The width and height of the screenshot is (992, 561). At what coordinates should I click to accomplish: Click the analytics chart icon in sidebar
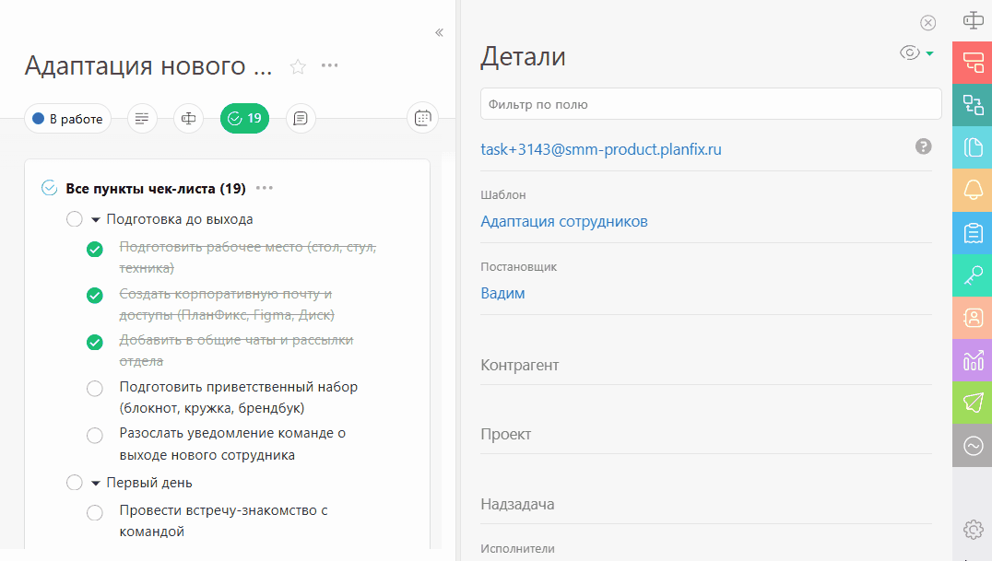coord(973,360)
